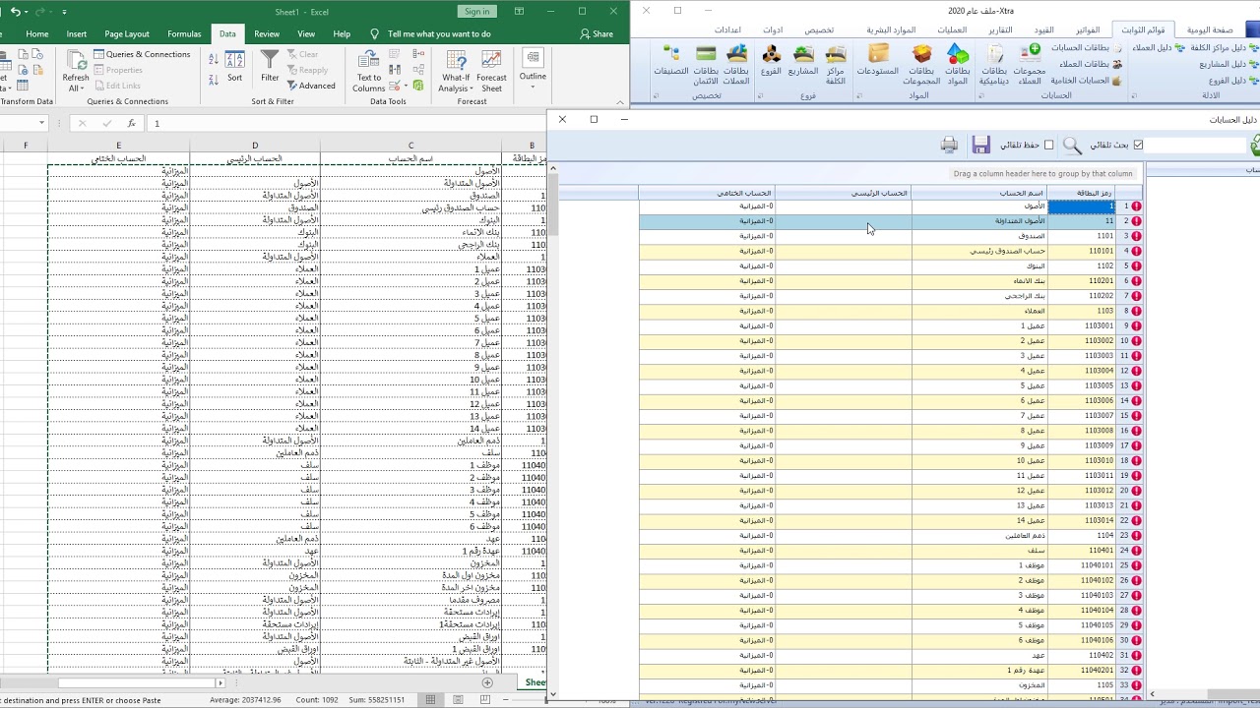Screen dimensions: 1260x708
Task: Switch to Excel Page Layout tab
Action: pyautogui.click(x=127, y=33)
